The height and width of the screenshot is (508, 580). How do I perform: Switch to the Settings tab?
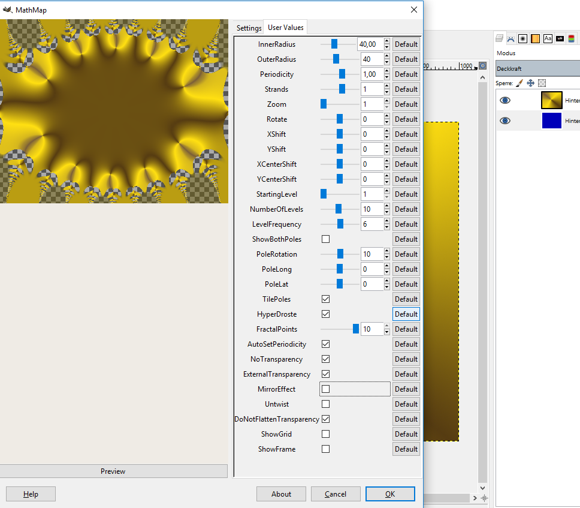249,28
